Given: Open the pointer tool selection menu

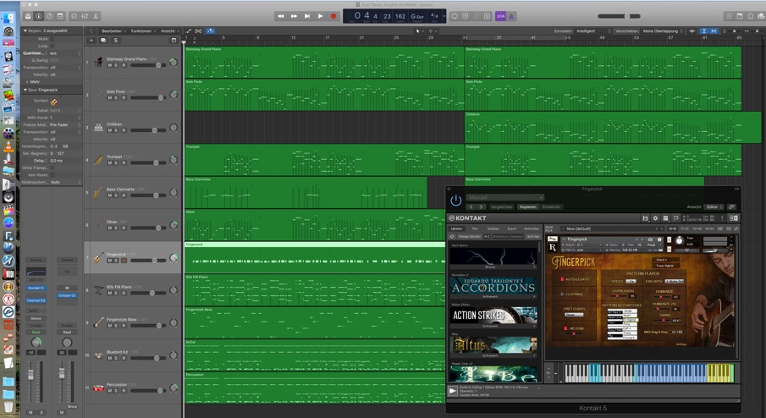Looking at the screenshot, I should click(419, 30).
